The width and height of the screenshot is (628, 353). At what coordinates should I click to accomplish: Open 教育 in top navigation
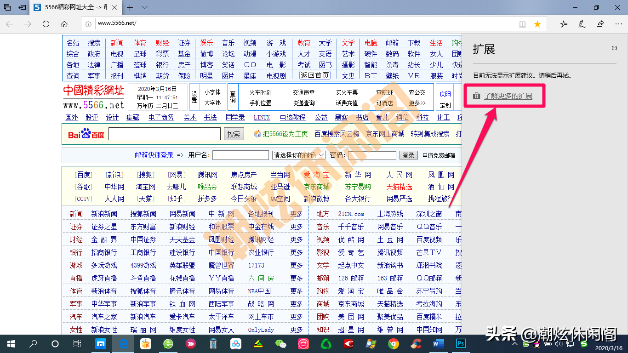click(x=304, y=43)
